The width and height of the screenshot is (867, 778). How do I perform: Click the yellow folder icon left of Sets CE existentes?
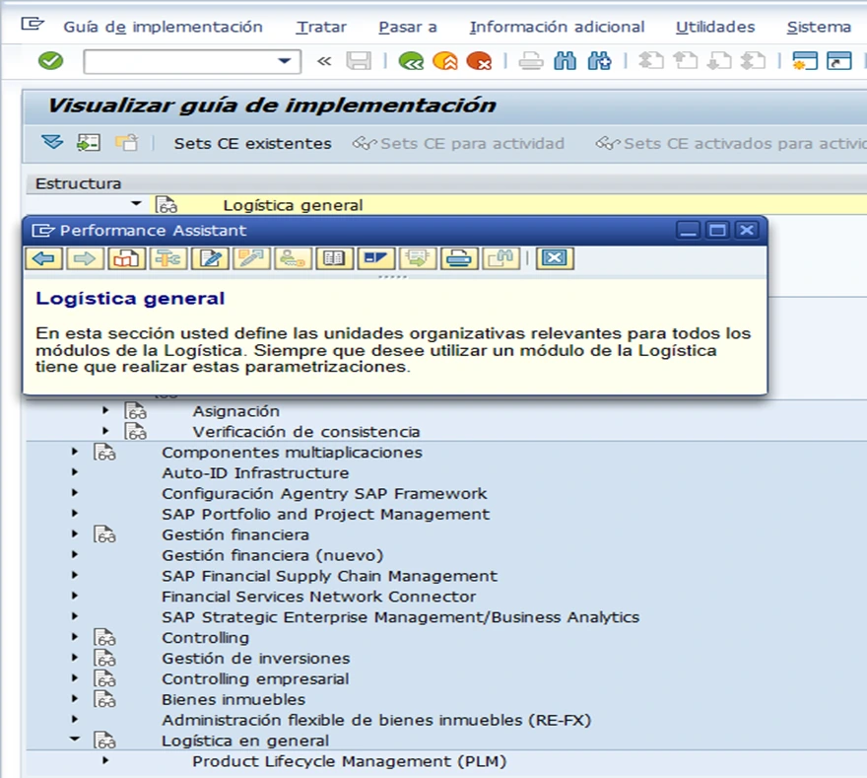[x=127, y=143]
